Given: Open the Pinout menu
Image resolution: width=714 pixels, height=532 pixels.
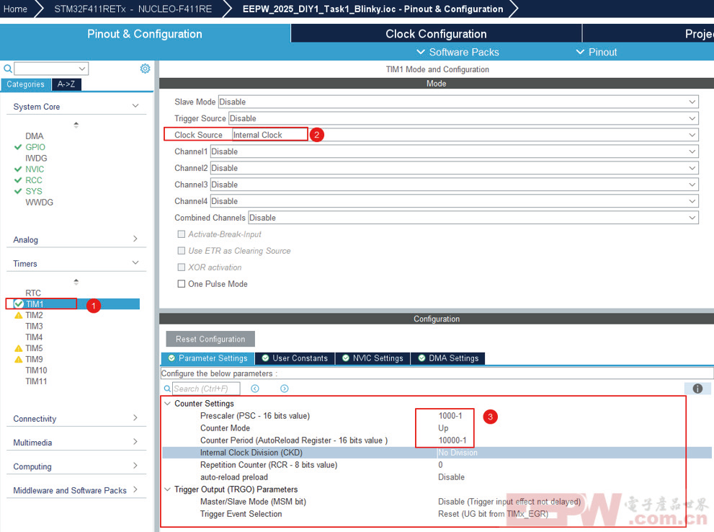Looking at the screenshot, I should tap(597, 52).
